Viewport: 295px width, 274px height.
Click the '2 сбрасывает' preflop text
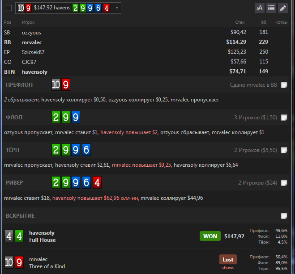[x=21, y=100]
